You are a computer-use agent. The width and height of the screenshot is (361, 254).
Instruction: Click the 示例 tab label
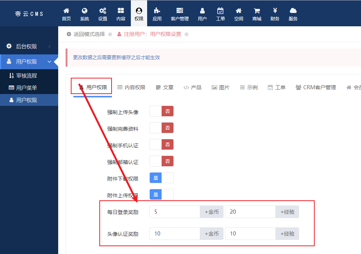click(252, 87)
